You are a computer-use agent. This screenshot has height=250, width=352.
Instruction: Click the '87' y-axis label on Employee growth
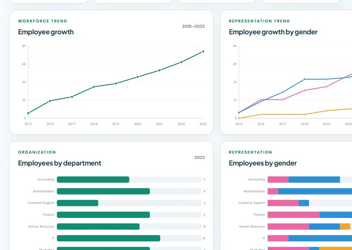tap(24, 46)
